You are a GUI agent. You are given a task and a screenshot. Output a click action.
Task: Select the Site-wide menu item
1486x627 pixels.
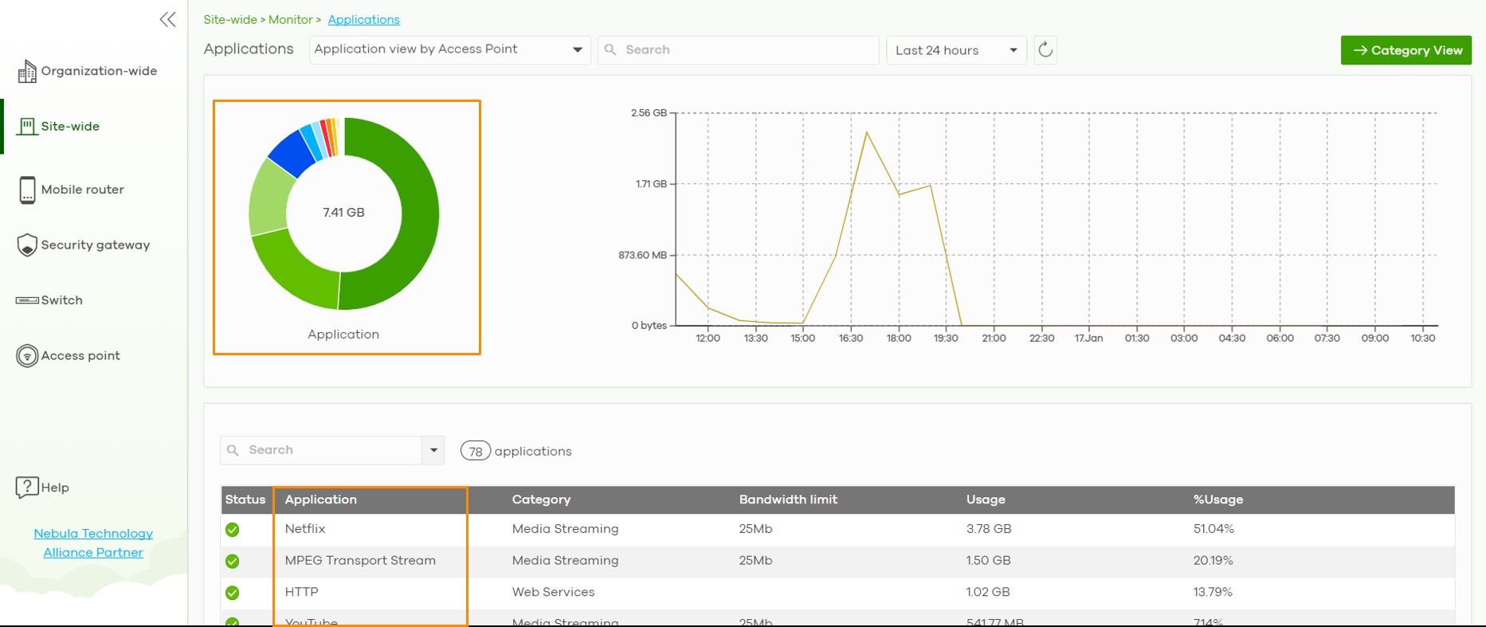[x=70, y=127]
